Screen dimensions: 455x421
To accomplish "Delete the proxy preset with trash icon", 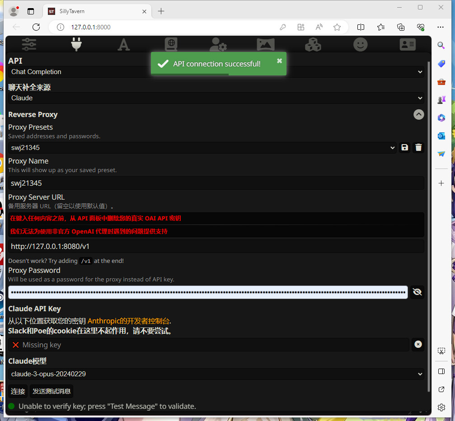I will [418, 147].
